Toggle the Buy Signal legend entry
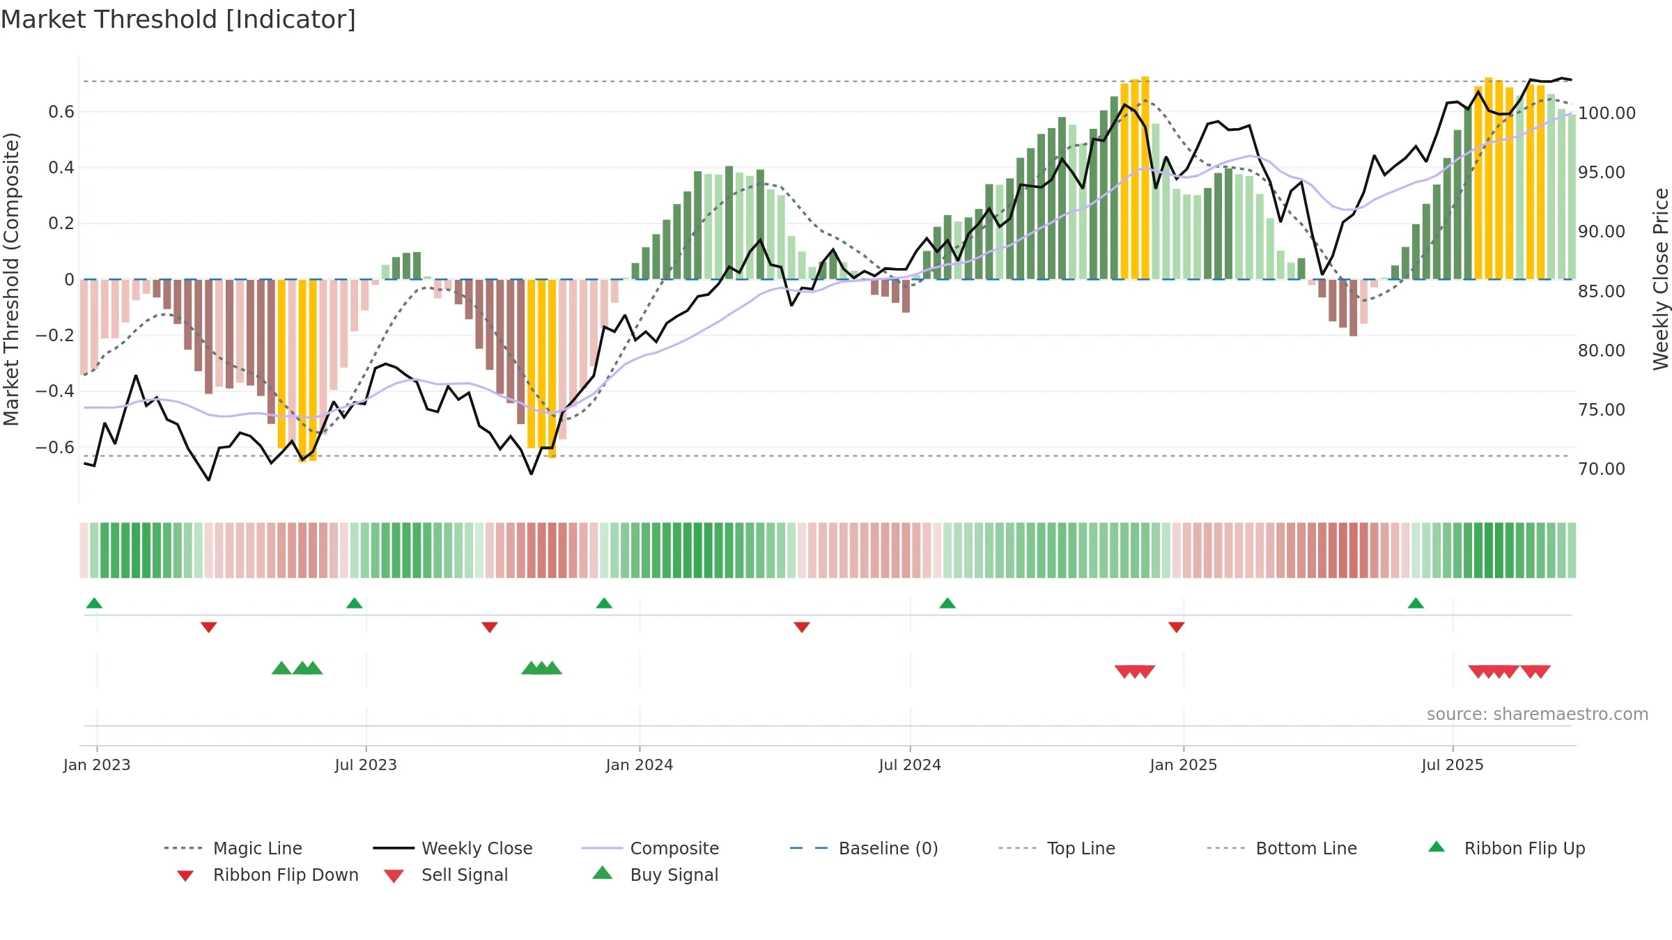Viewport: 1672px width, 940px height. [x=655, y=875]
